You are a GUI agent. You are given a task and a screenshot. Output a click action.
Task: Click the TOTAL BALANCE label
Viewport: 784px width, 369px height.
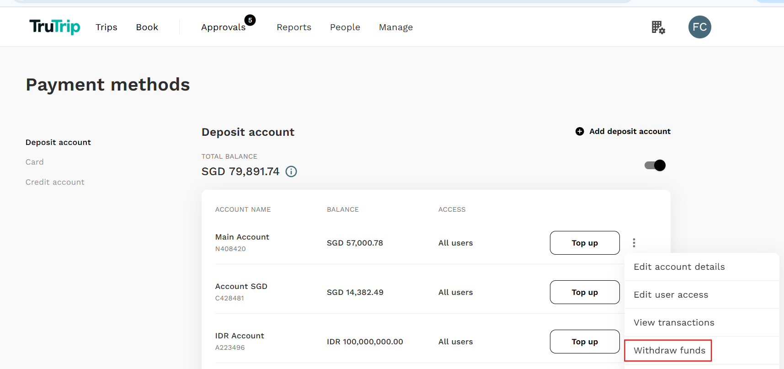click(x=229, y=156)
